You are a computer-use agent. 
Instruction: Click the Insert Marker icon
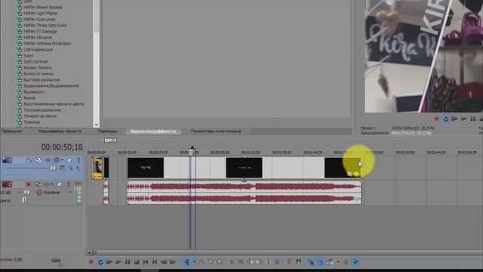click(289, 262)
